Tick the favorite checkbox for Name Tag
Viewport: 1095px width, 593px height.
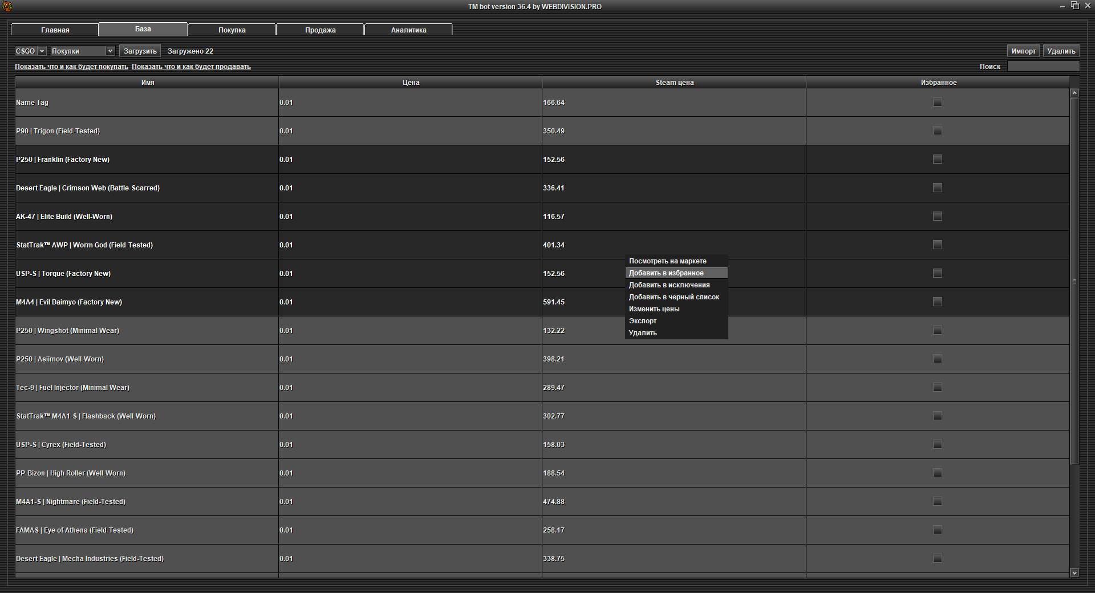click(x=937, y=103)
